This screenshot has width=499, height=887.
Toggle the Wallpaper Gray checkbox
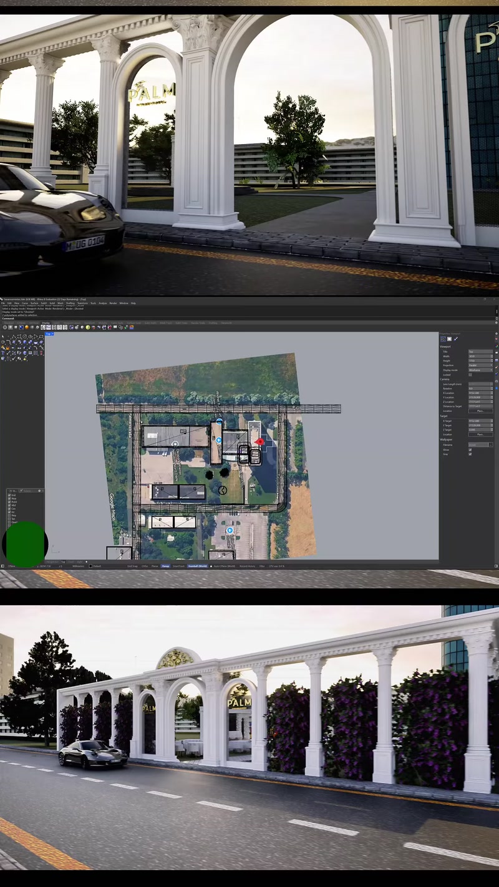pos(470,454)
